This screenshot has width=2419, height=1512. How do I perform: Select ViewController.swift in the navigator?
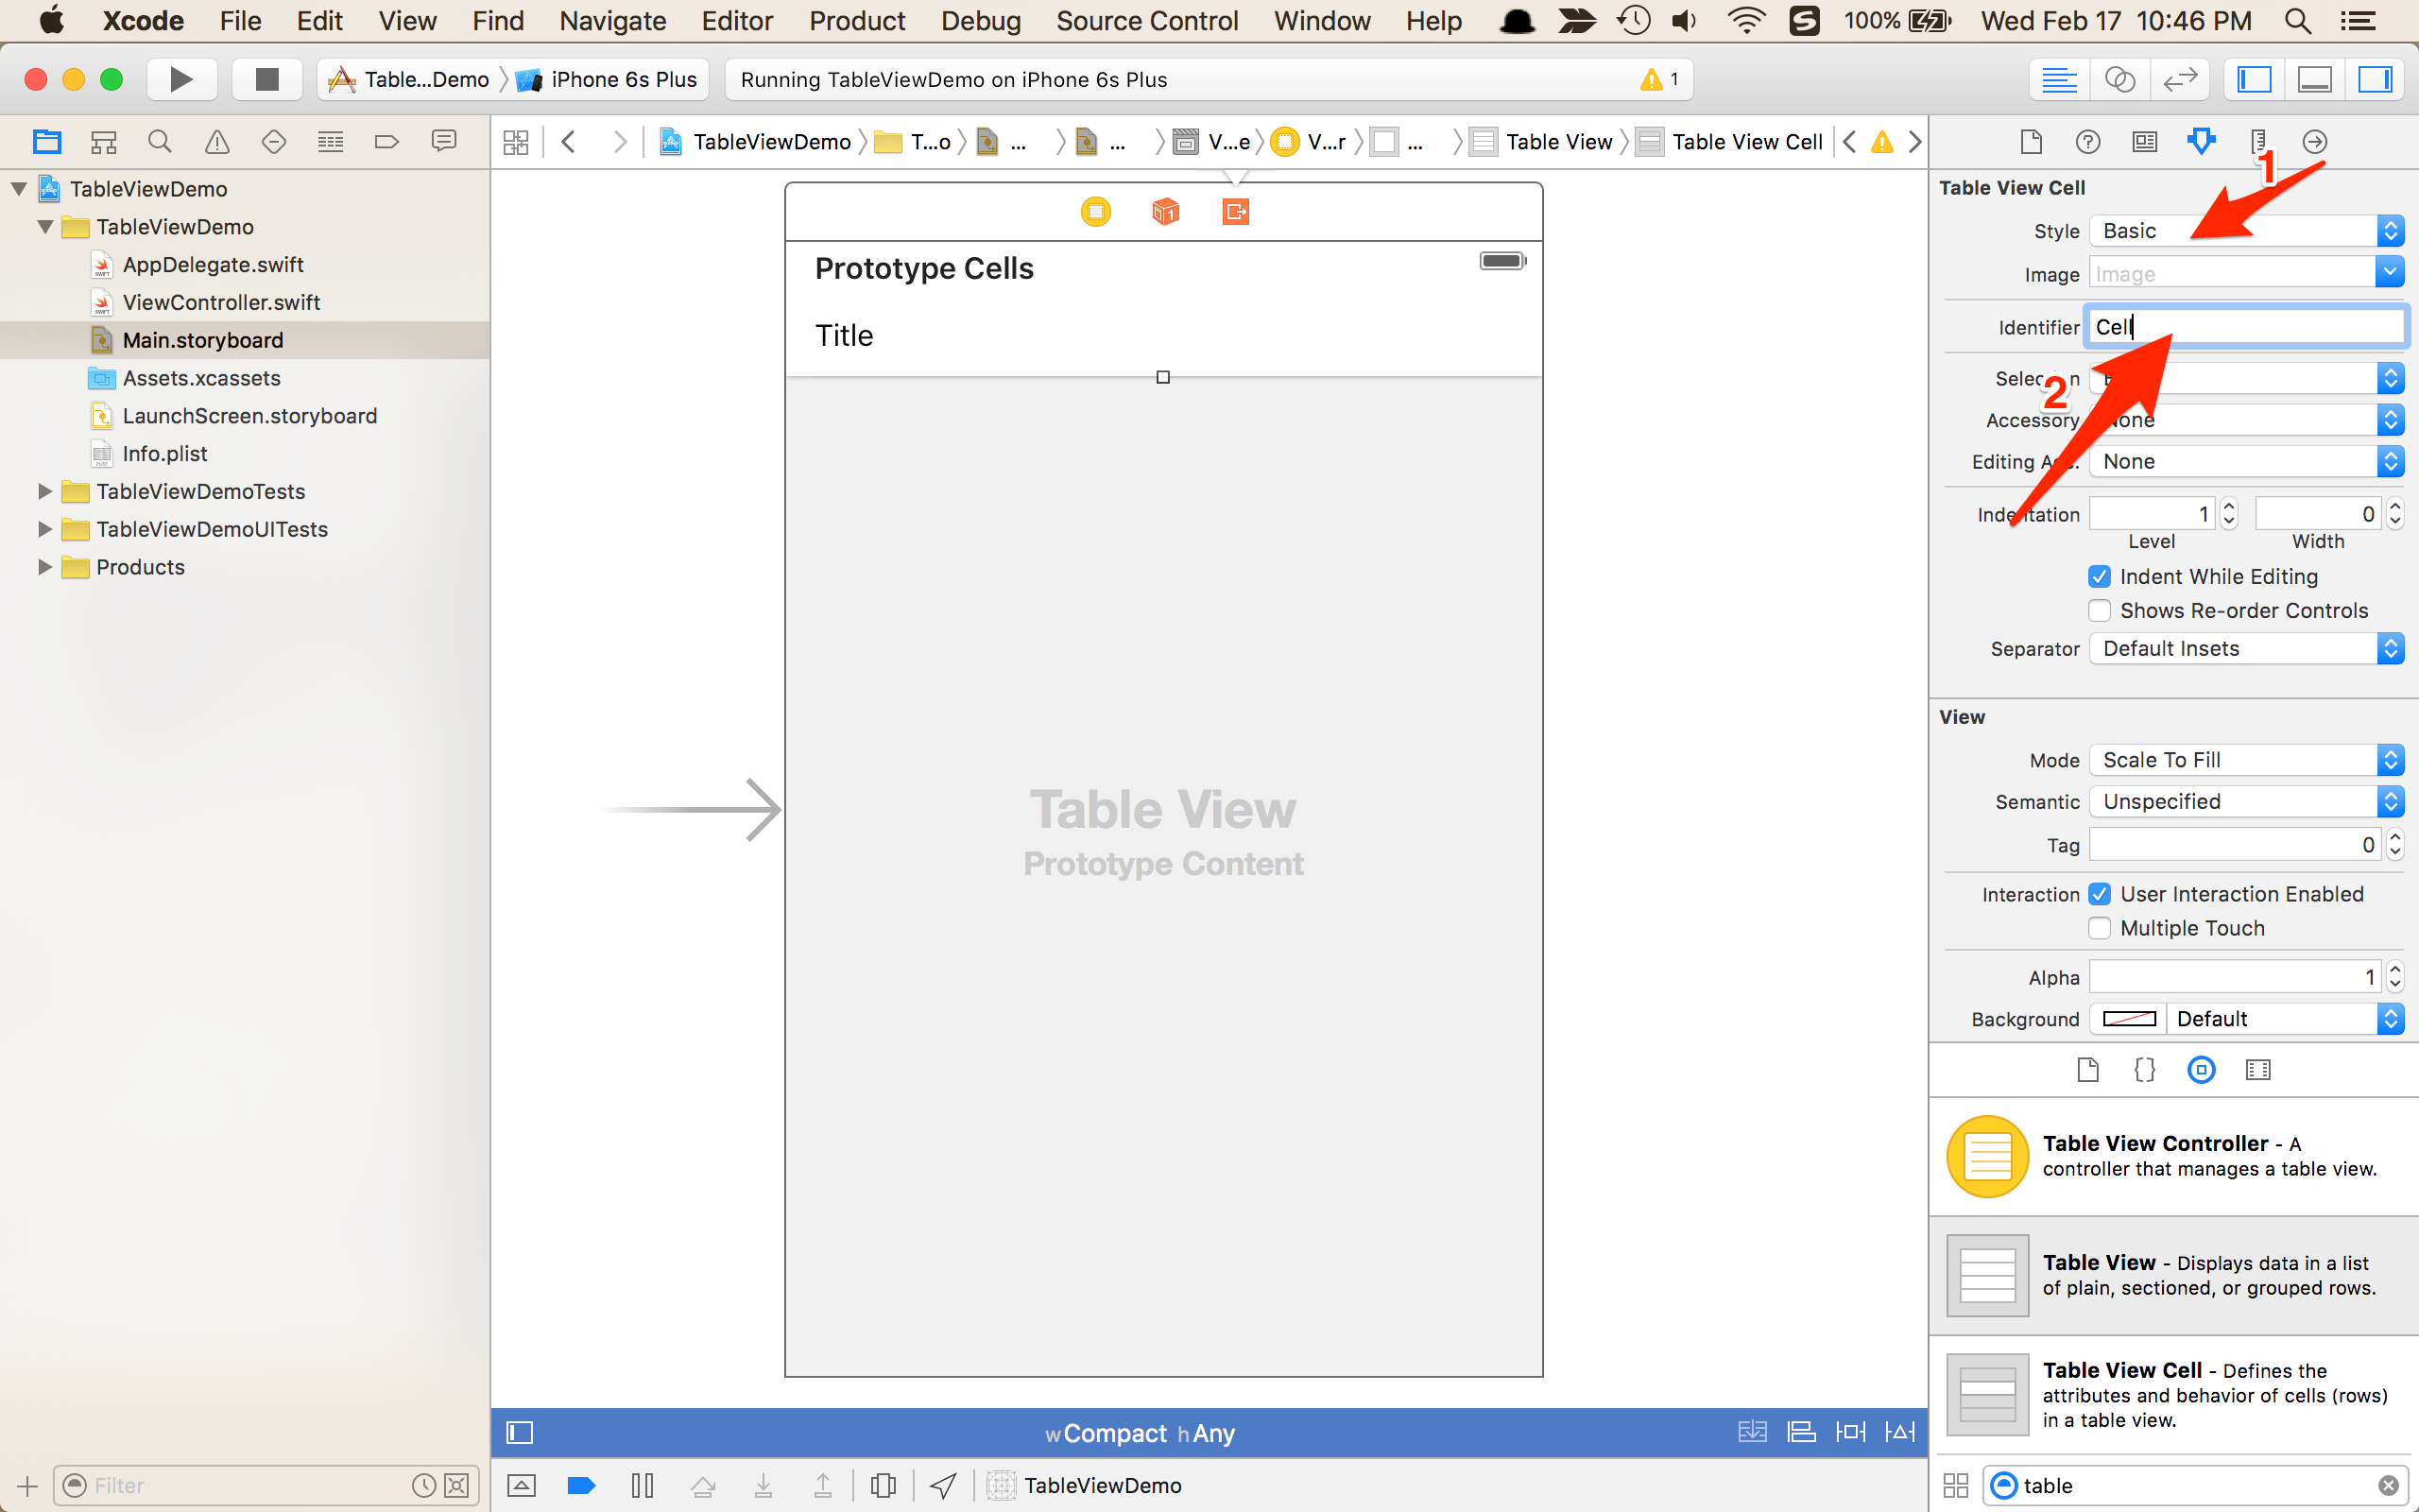click(x=221, y=302)
